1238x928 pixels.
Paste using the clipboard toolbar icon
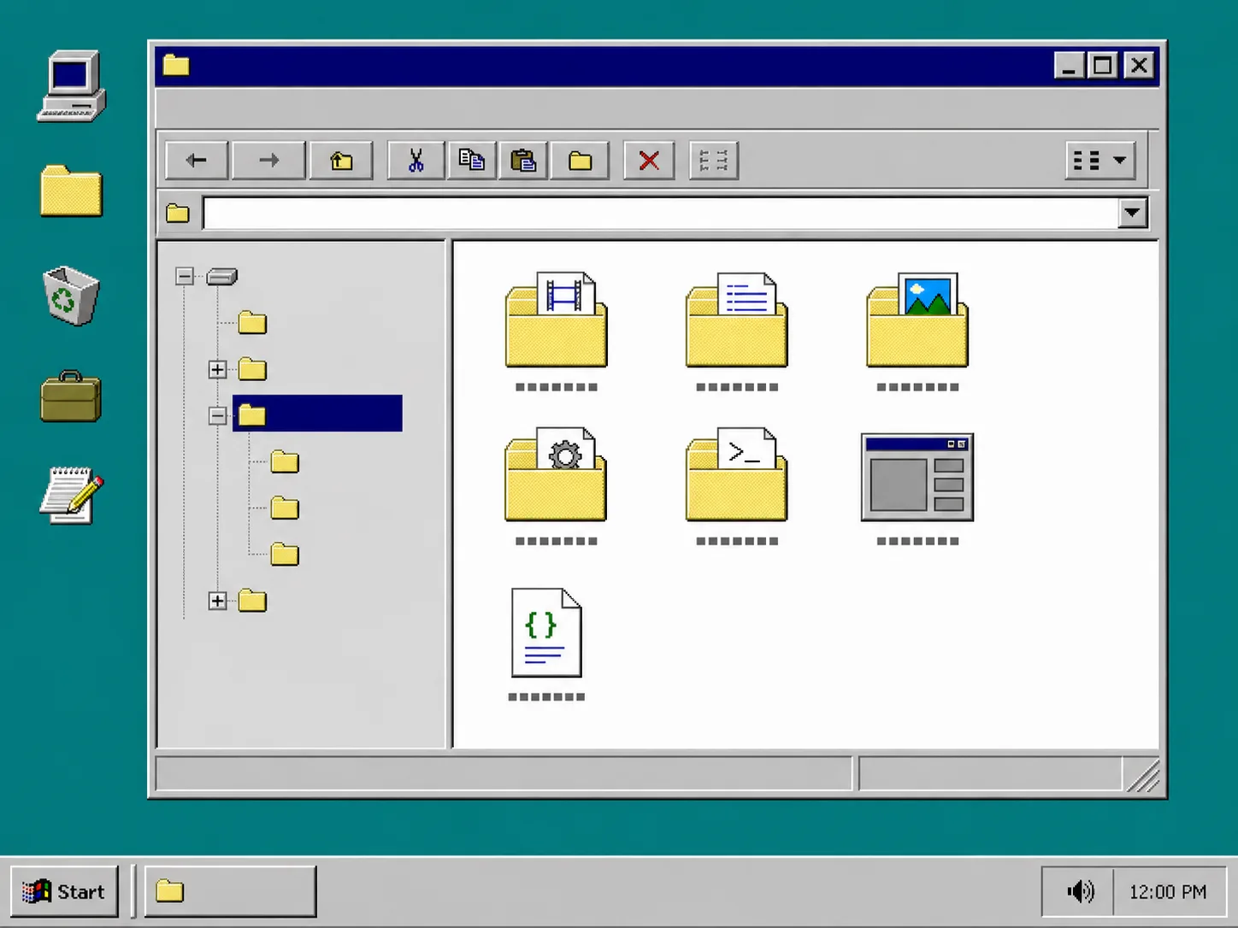tap(523, 161)
